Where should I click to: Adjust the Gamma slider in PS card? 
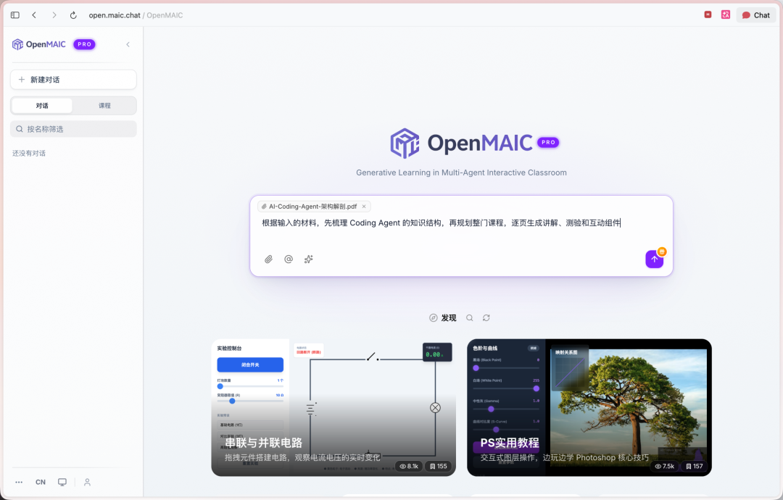pyautogui.click(x=506, y=409)
